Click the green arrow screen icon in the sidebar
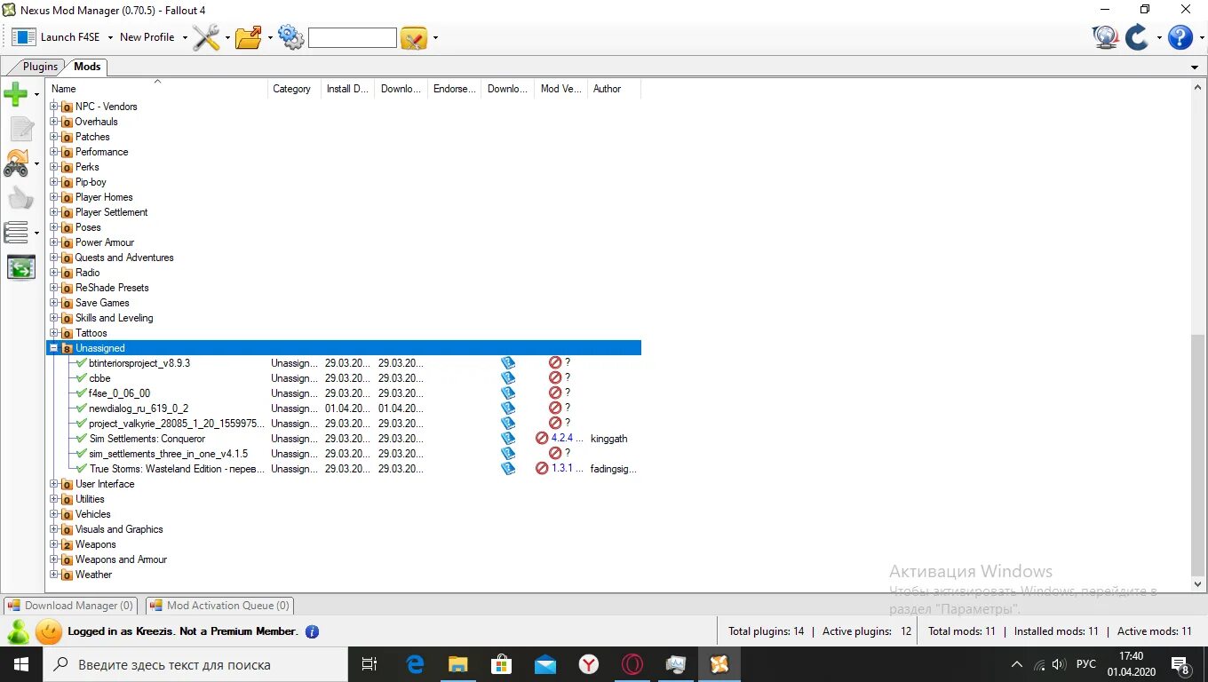1208x682 pixels. (x=21, y=267)
